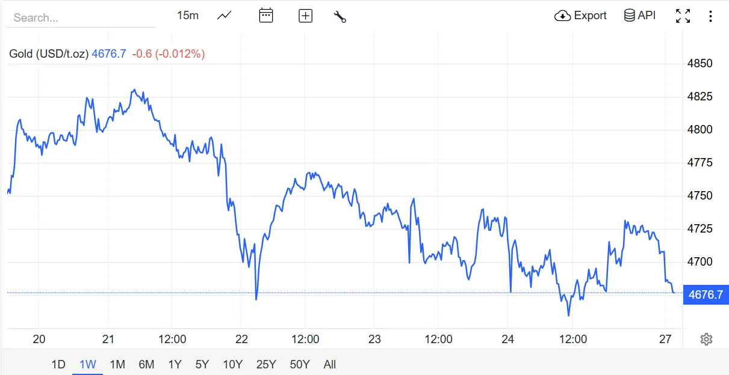The image size is (729, 375).
Task: Switch to the 6M time range
Action: pyautogui.click(x=146, y=364)
